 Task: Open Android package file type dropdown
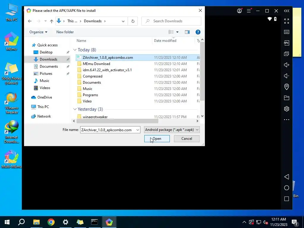click(x=172, y=130)
